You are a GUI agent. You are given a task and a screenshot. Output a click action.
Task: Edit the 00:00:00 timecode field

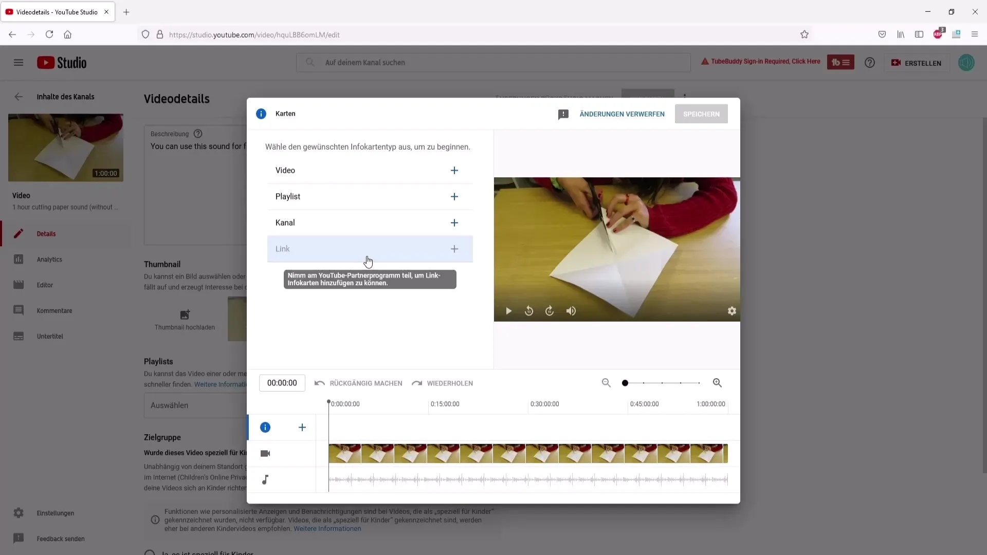282,383
